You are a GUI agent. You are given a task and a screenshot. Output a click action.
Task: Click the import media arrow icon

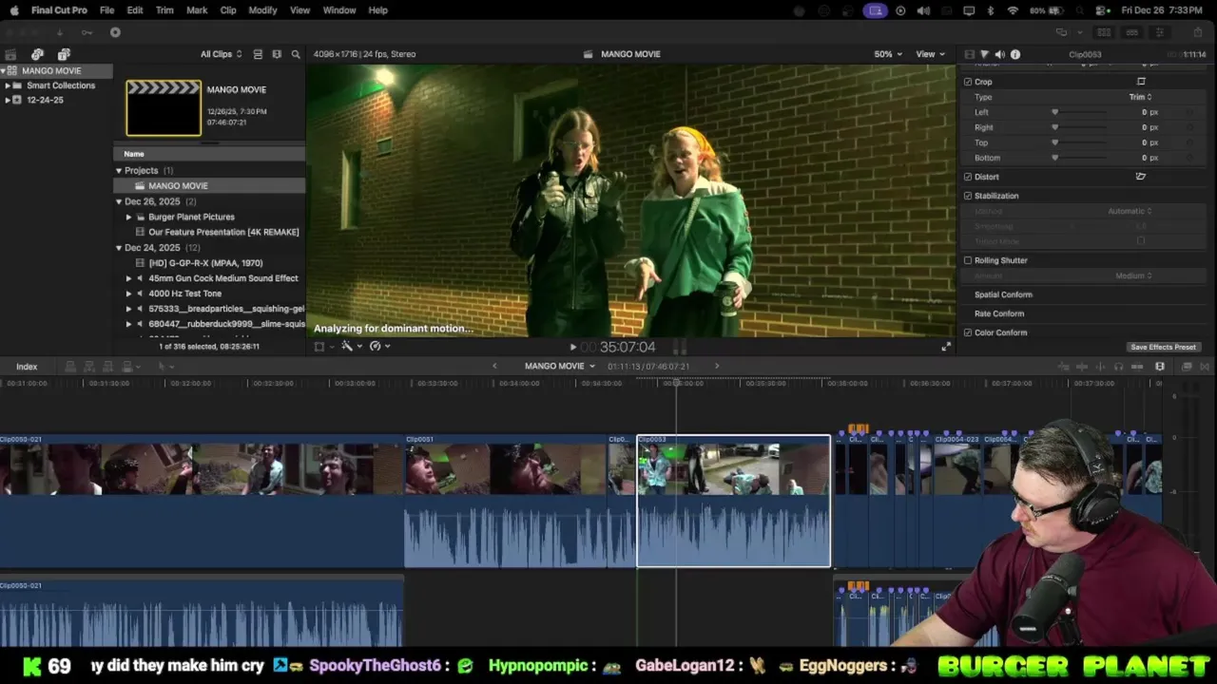pos(59,32)
